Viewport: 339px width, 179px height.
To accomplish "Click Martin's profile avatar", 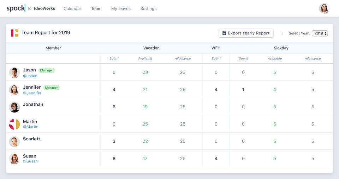I will [14, 124].
